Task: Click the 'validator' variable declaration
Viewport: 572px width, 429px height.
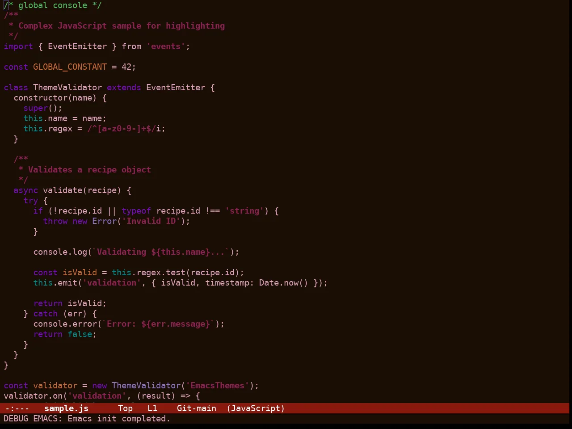Action: [55, 386]
